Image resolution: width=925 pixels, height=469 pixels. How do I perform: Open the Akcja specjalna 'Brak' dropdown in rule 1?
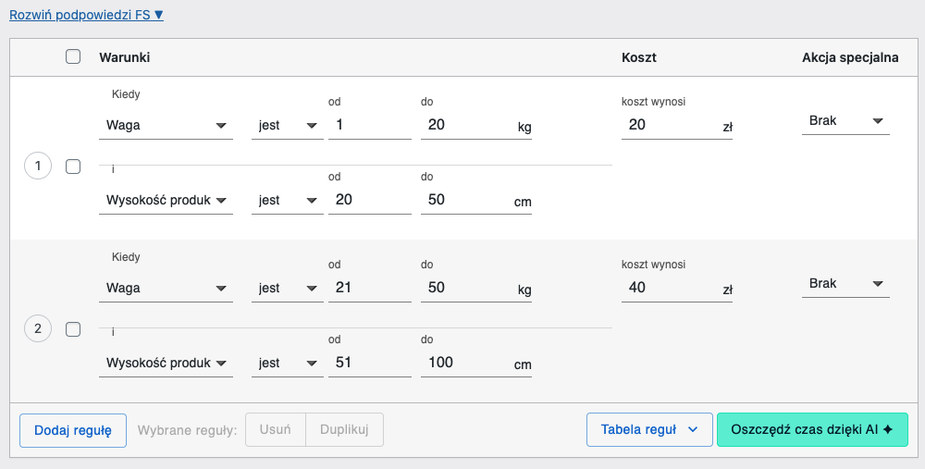coord(845,120)
